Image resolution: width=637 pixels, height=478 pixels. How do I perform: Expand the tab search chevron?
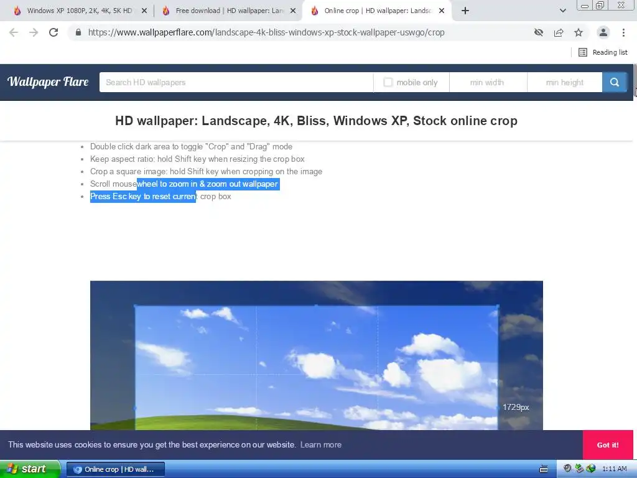point(562,11)
